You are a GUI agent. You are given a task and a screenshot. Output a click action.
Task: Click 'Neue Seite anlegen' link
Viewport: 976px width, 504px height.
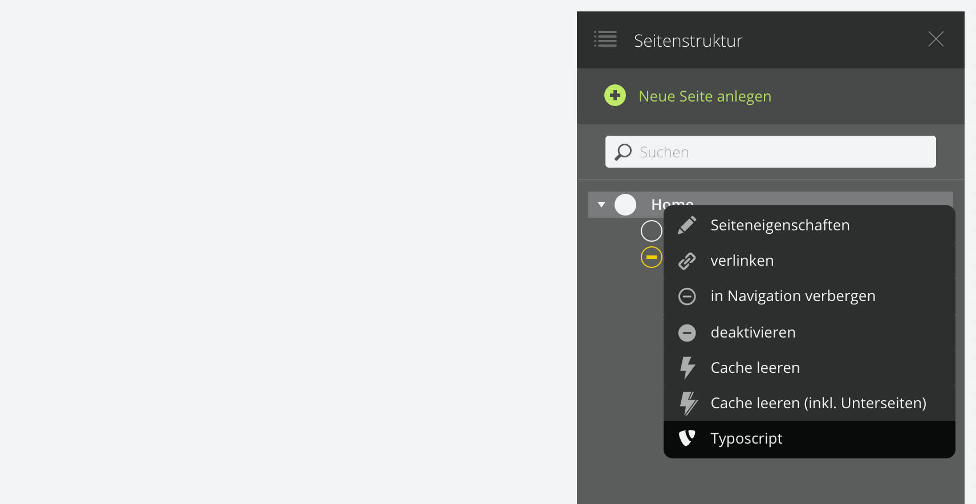(x=705, y=96)
